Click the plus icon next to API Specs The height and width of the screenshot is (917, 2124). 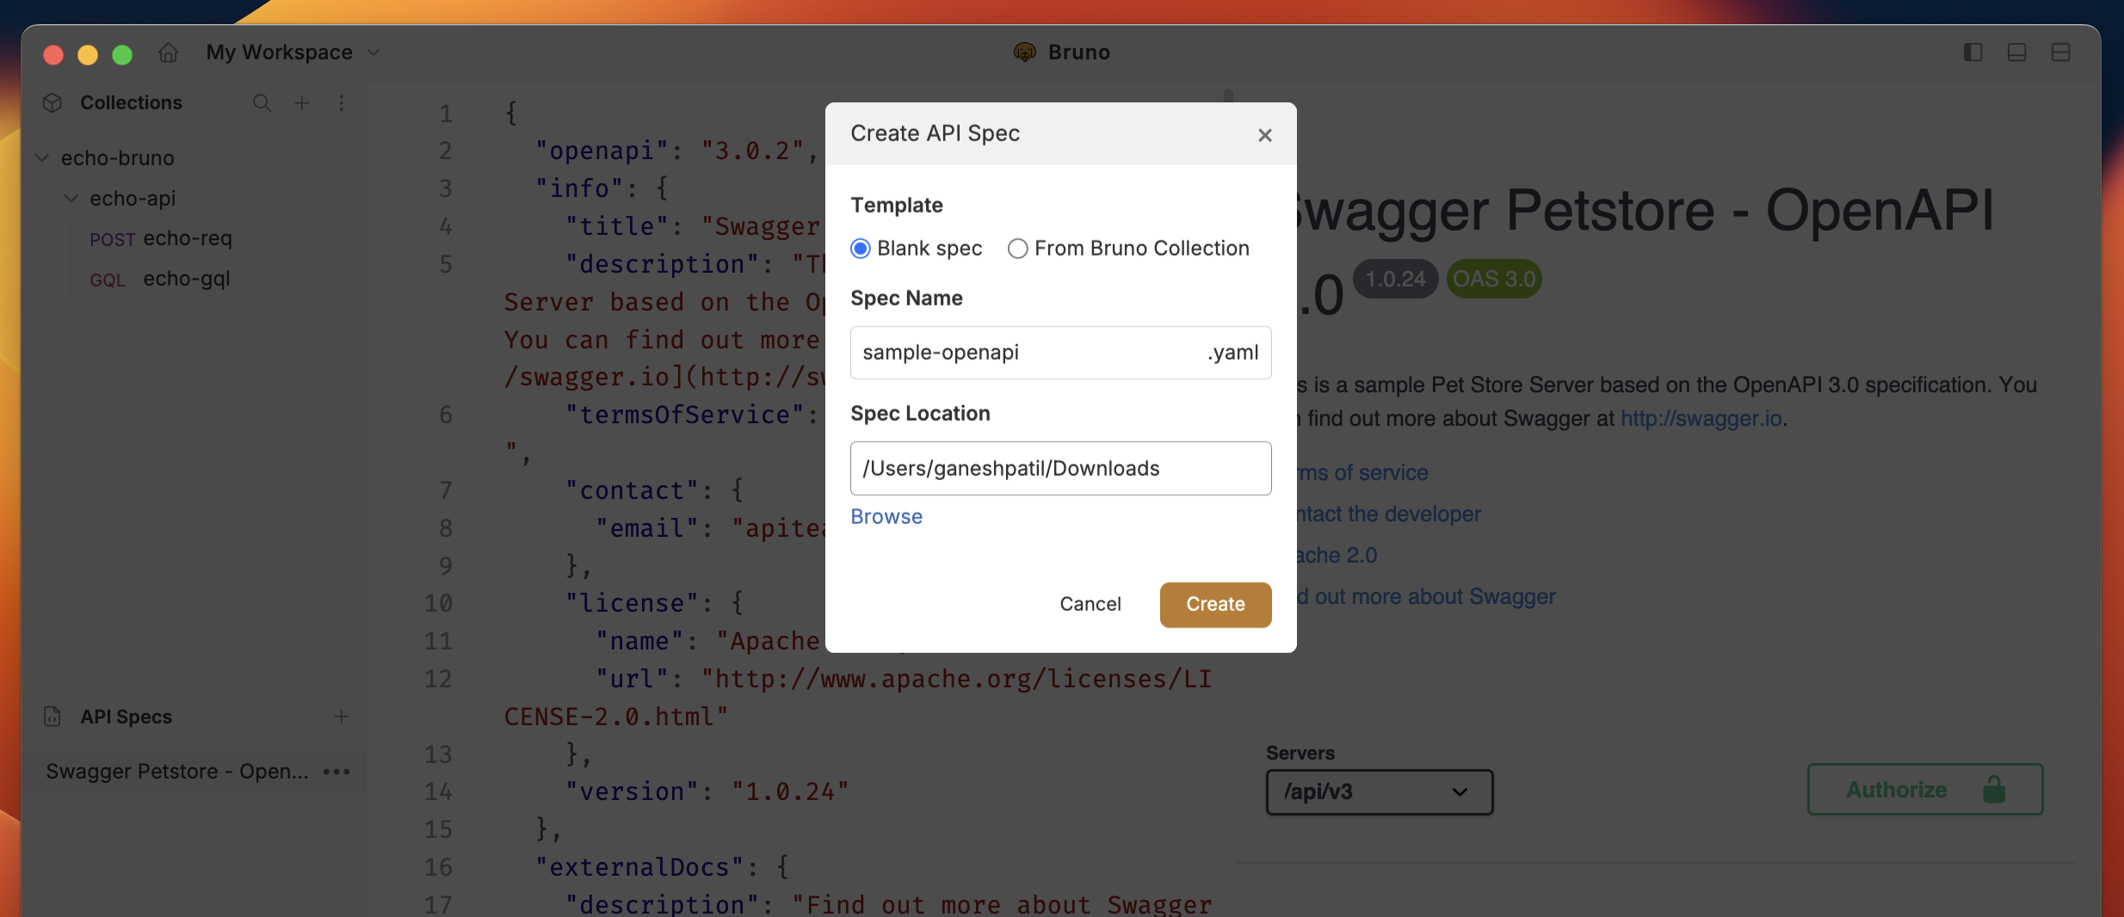tap(341, 716)
